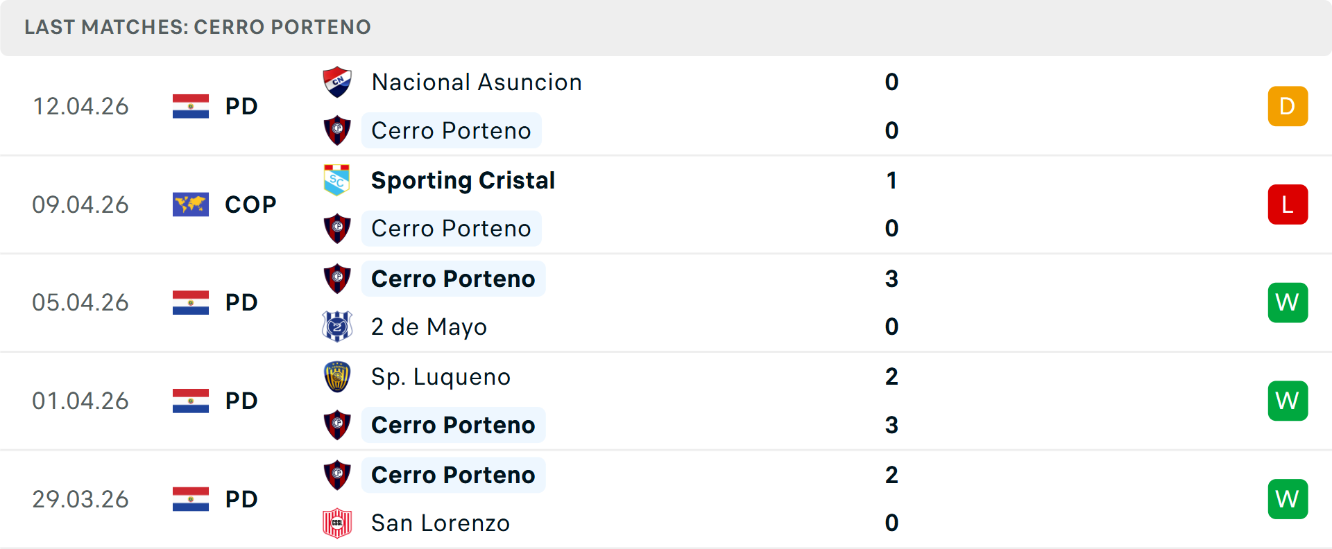
Task: Click Cerro Porteno crest in 29.03.26 match
Action: 337,475
